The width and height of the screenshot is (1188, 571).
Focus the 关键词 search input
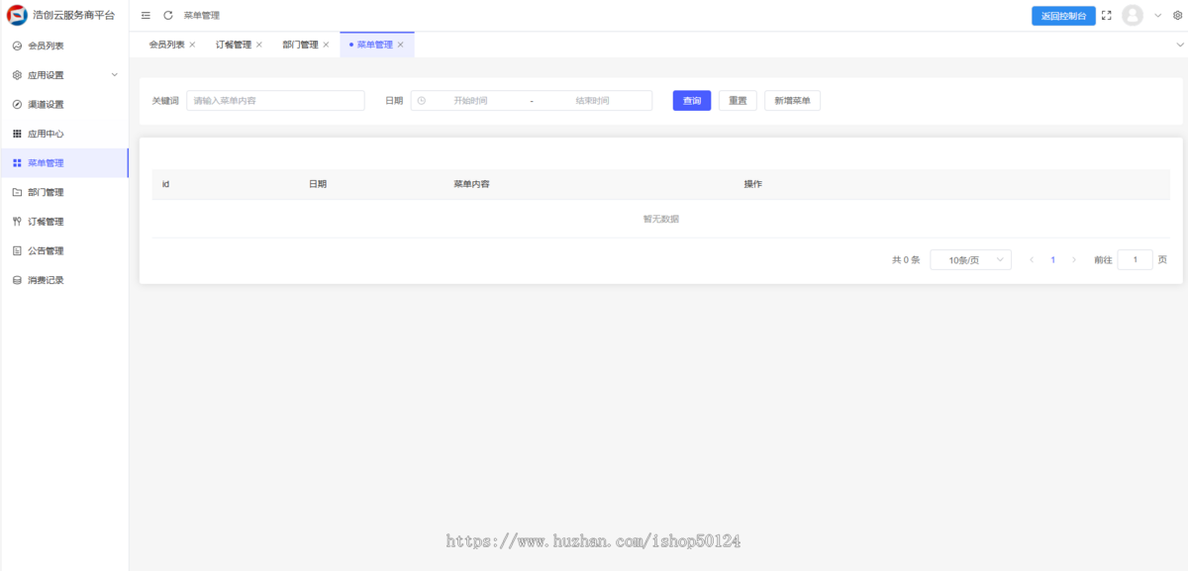[x=275, y=101]
